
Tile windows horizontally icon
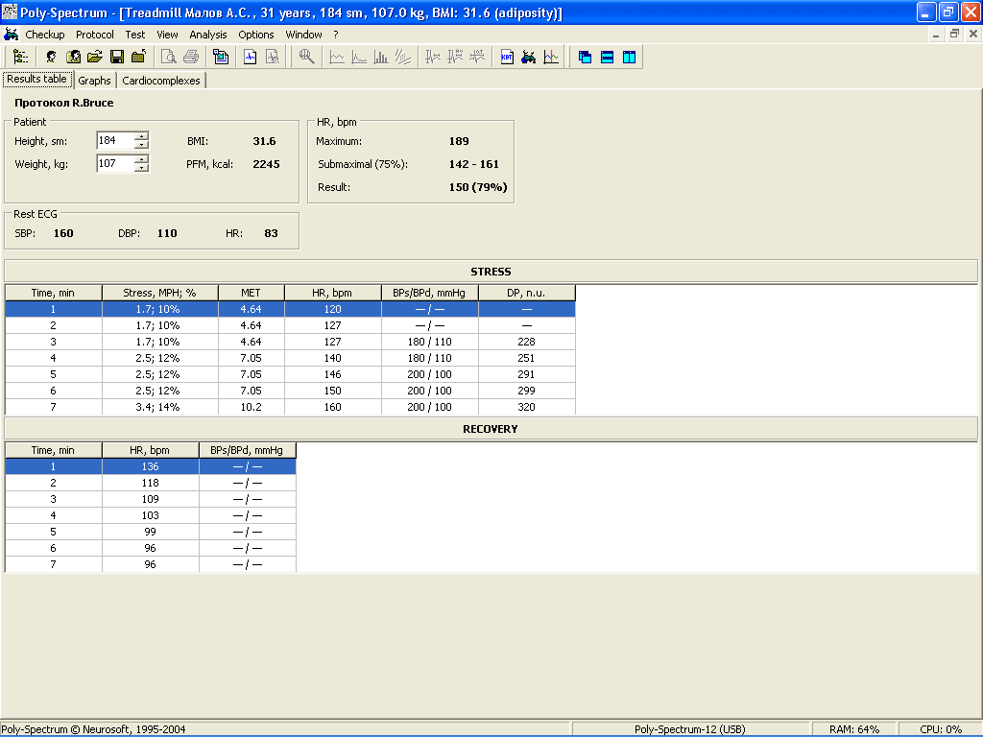[x=607, y=57]
